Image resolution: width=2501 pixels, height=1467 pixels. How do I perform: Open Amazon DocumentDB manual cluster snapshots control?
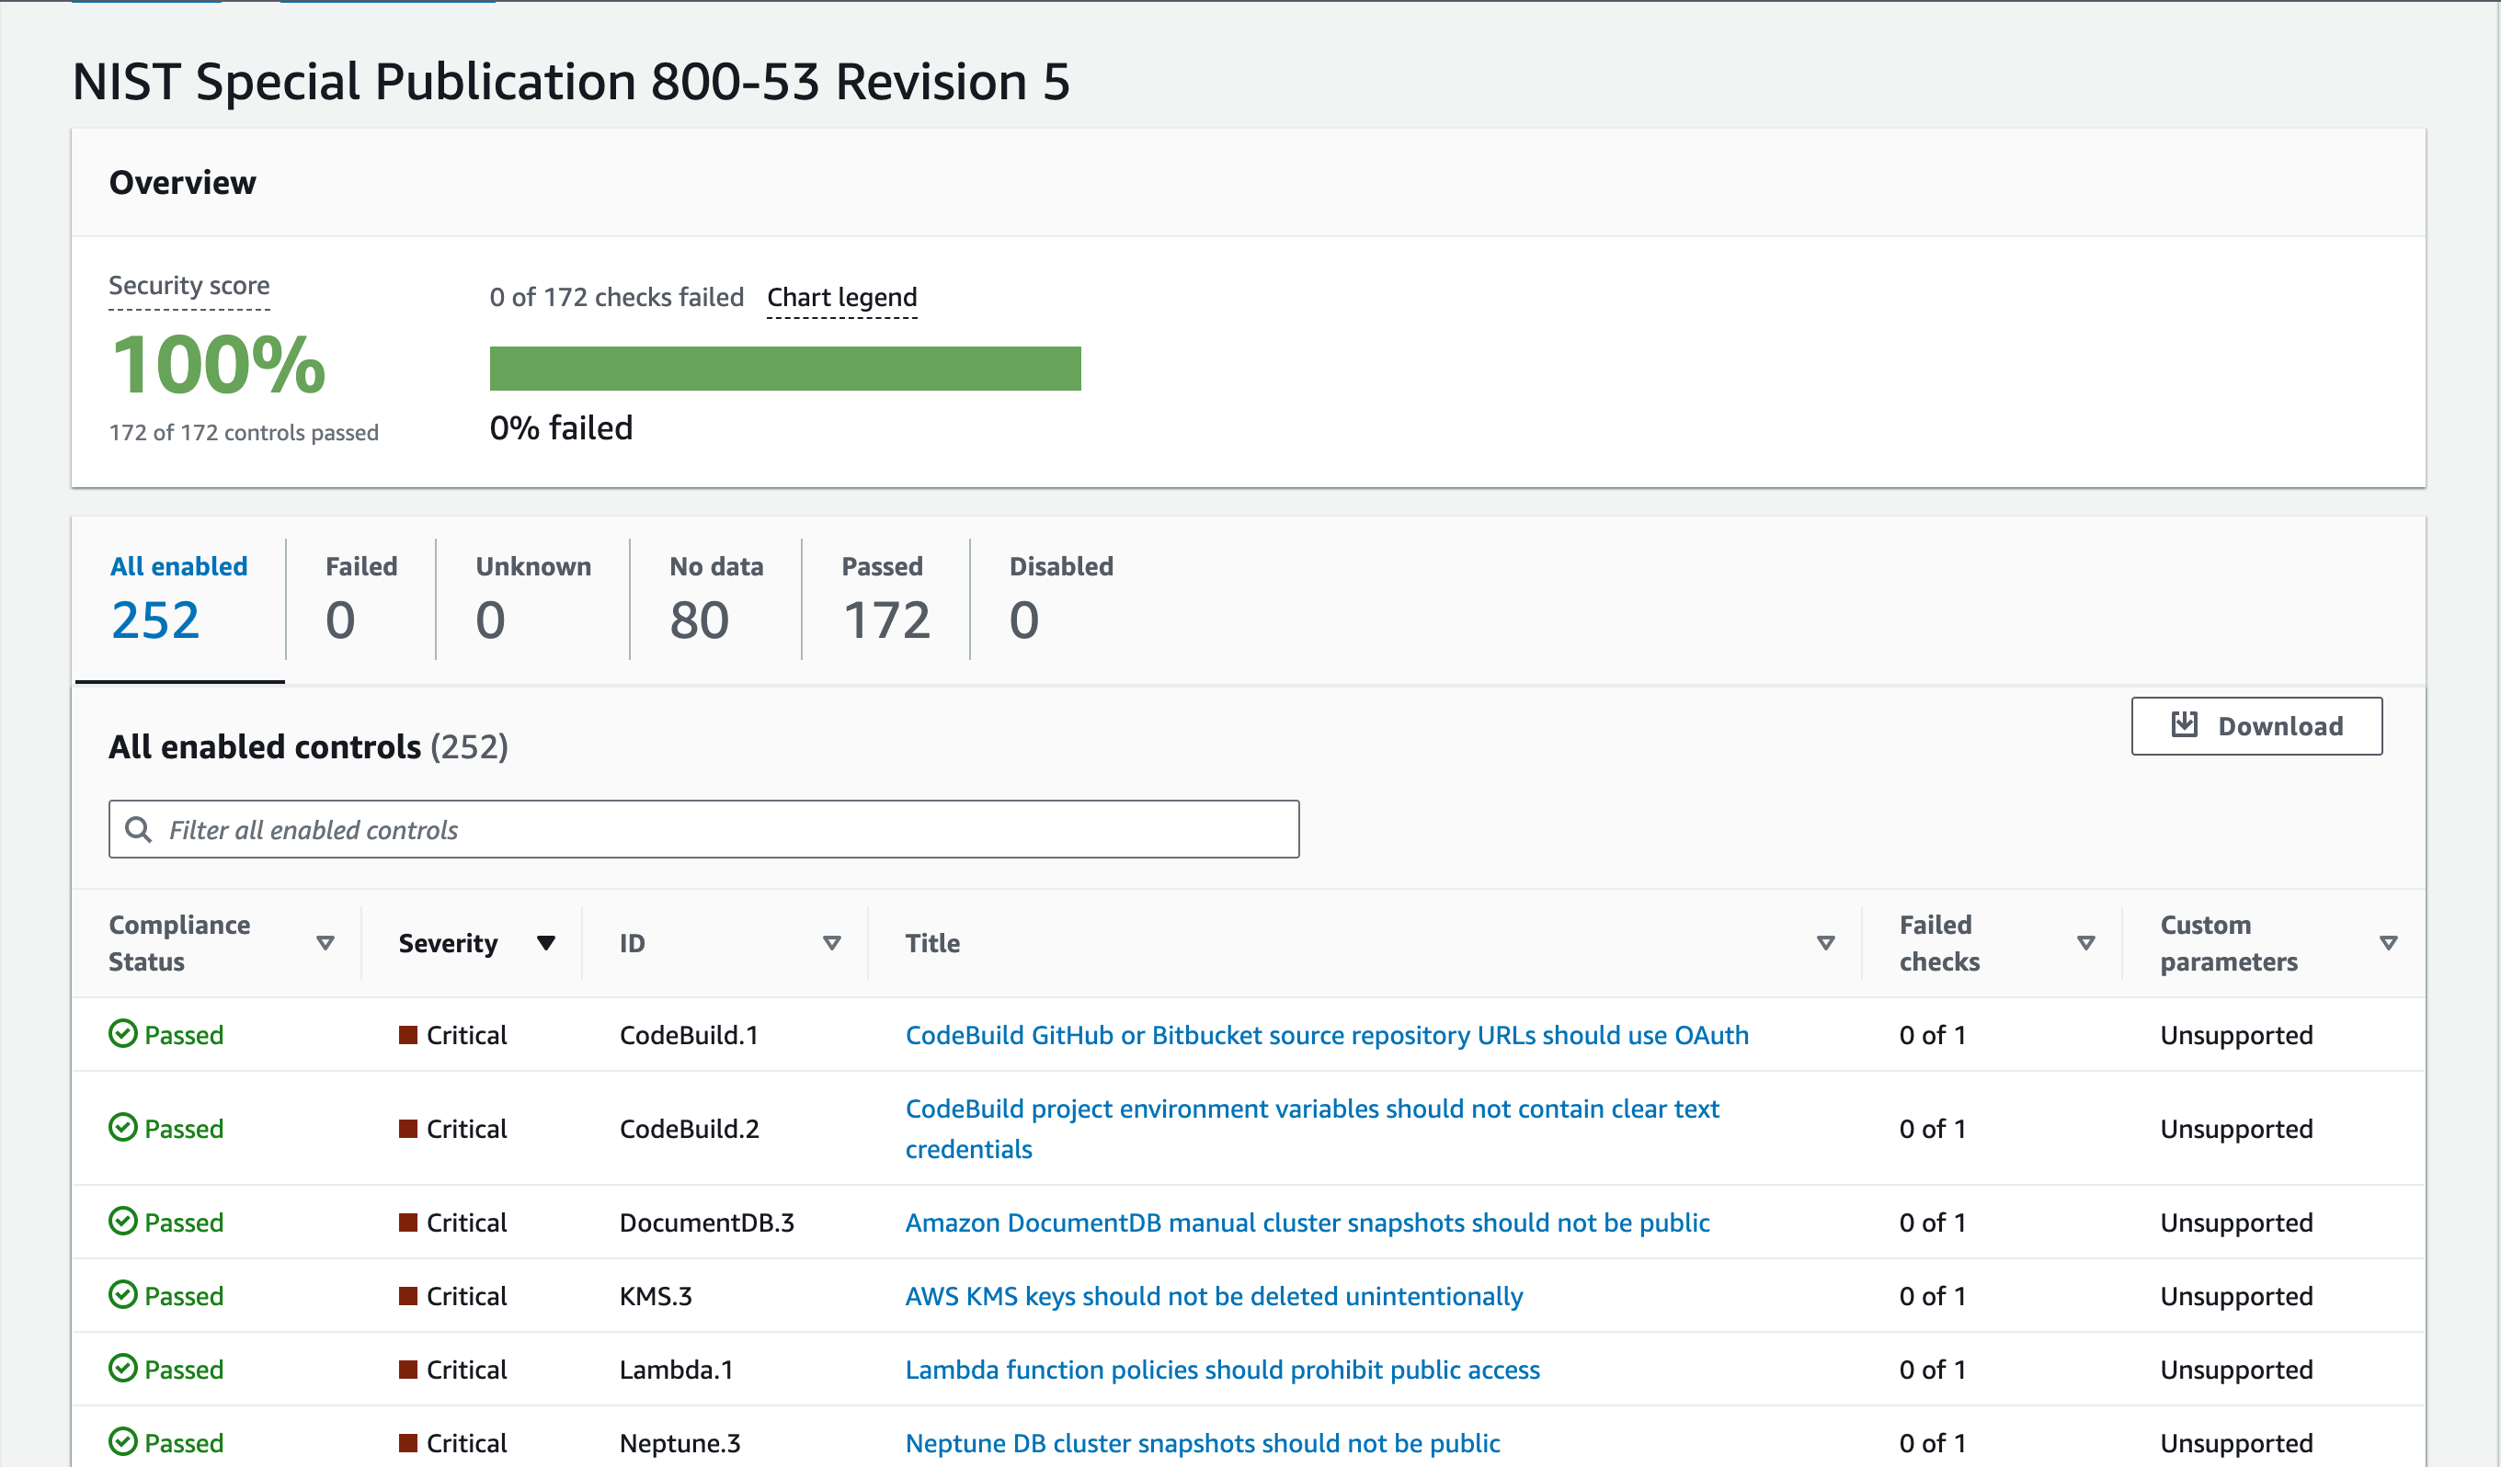[1308, 1222]
